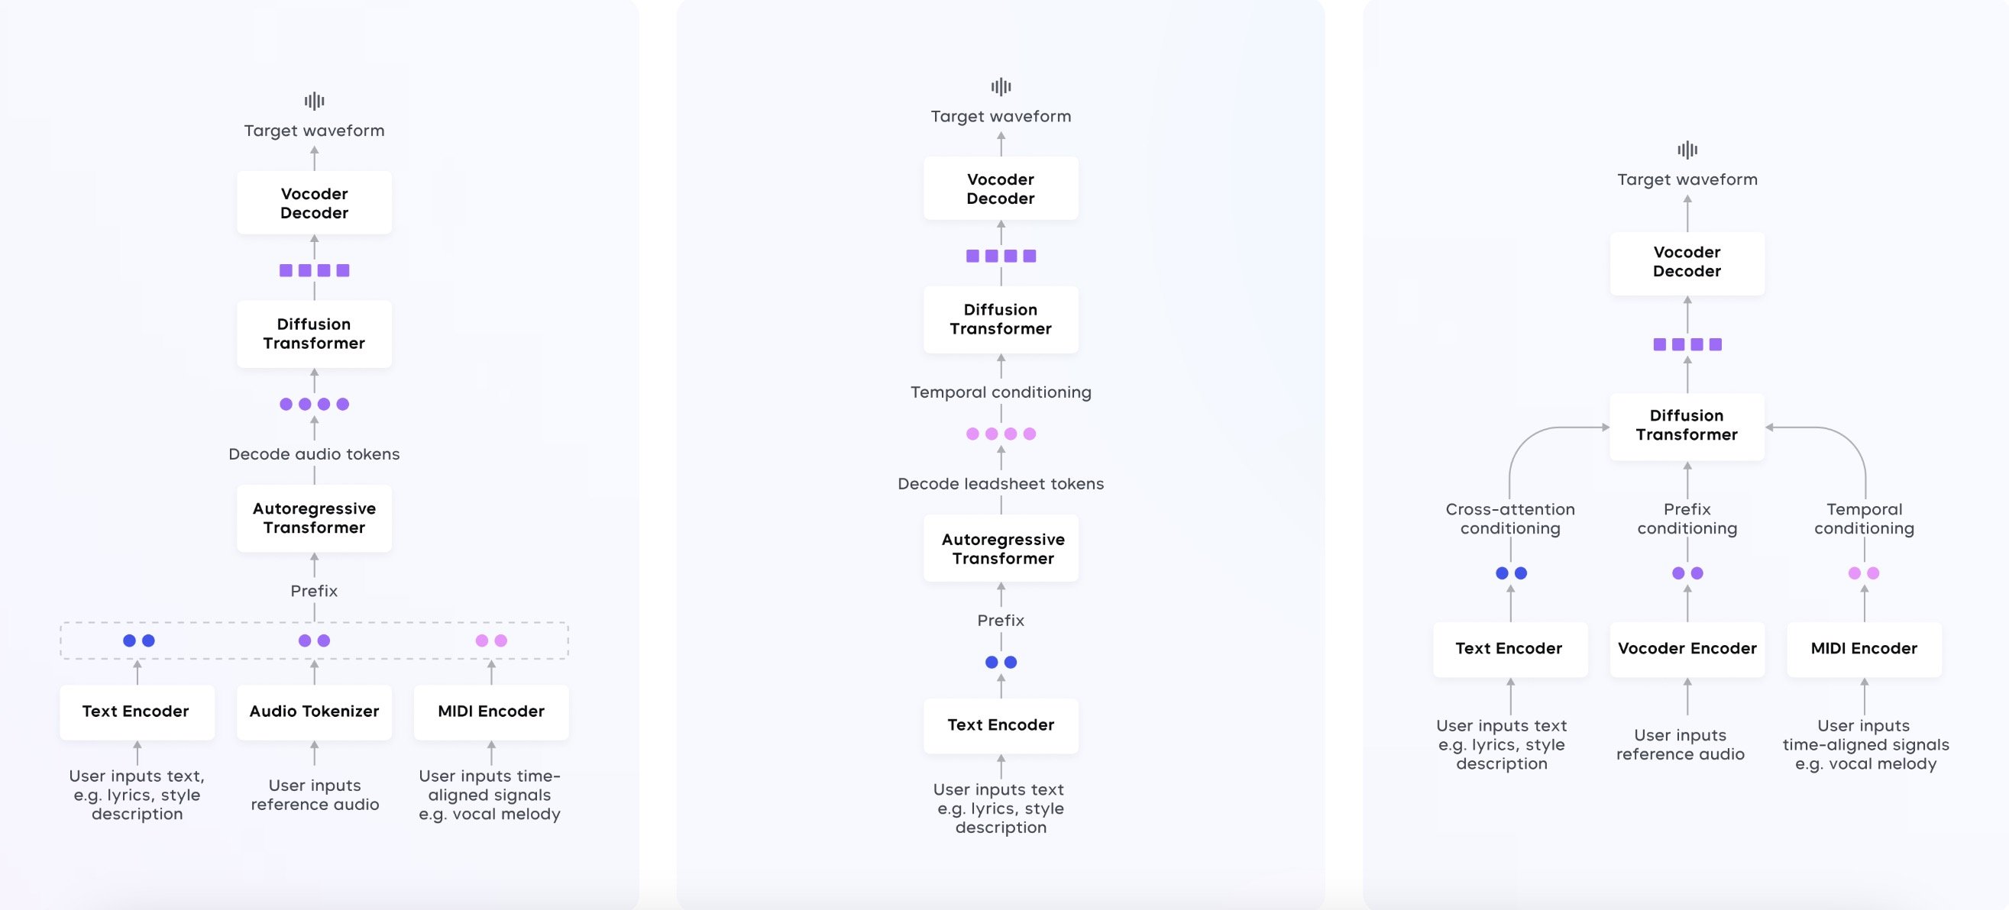
Task: Click the waveform icon in the right diagram
Action: (1687, 150)
